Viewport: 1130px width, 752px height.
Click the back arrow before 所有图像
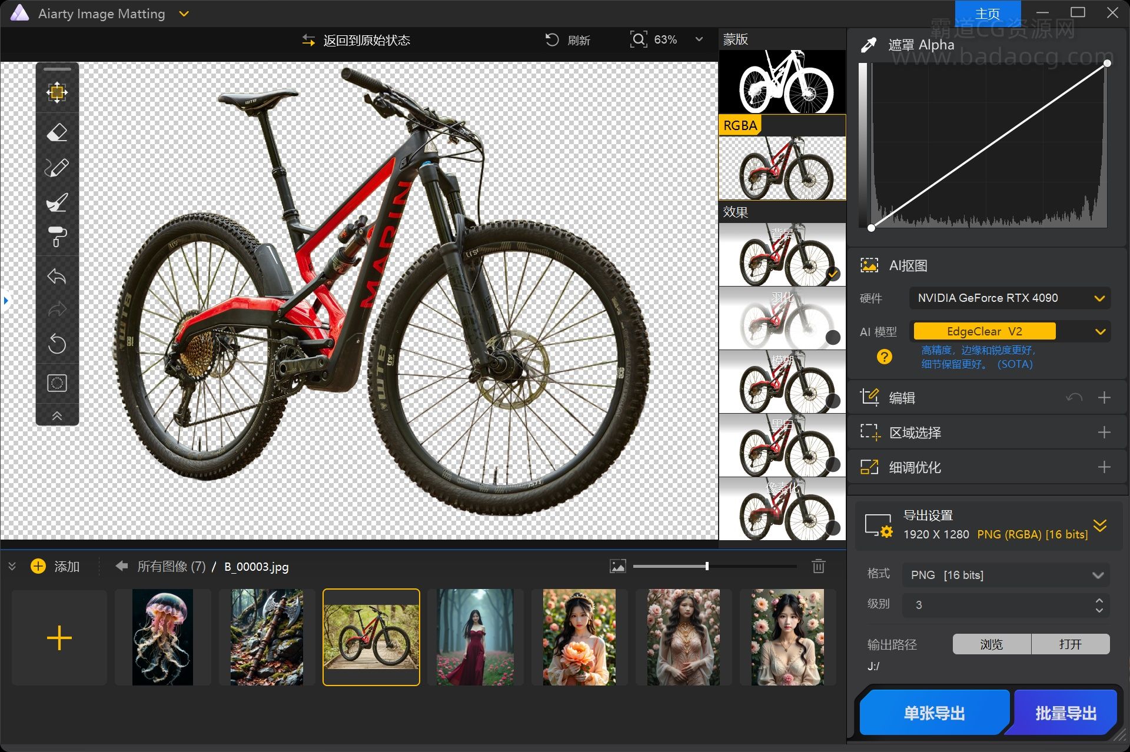coord(122,566)
